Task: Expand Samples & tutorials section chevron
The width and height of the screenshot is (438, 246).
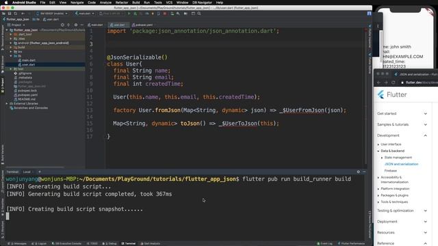Action: (x=425, y=124)
